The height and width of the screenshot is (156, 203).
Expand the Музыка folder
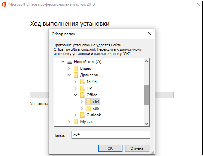pyautogui.click(x=69, y=122)
